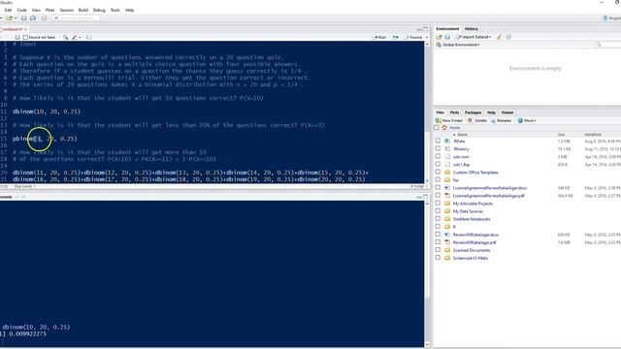Open the Code menu
This screenshot has height=349, width=621.
pos(21,10)
